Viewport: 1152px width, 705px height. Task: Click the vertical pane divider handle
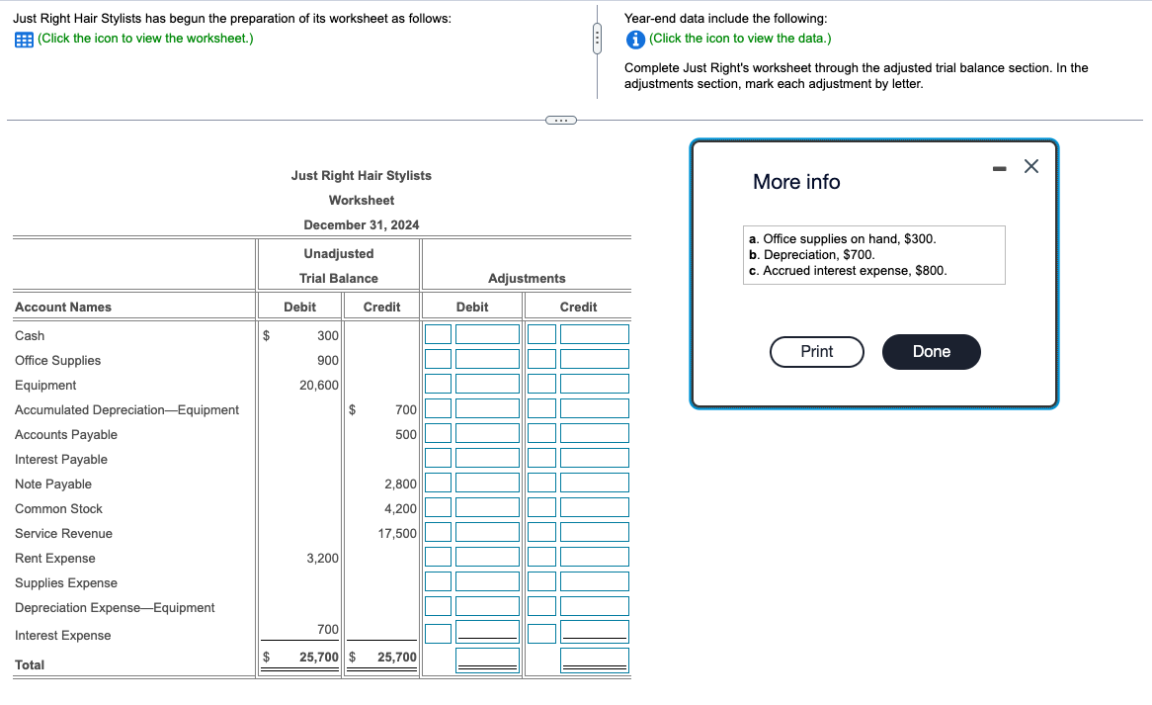(598, 39)
